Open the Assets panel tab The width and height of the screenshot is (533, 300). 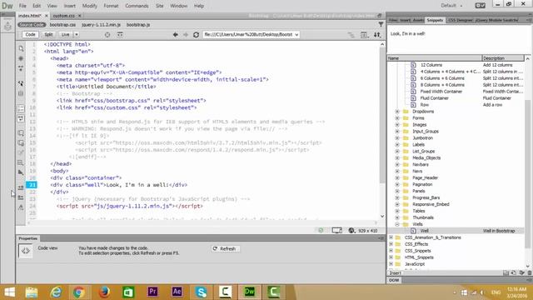pyautogui.click(x=418, y=20)
